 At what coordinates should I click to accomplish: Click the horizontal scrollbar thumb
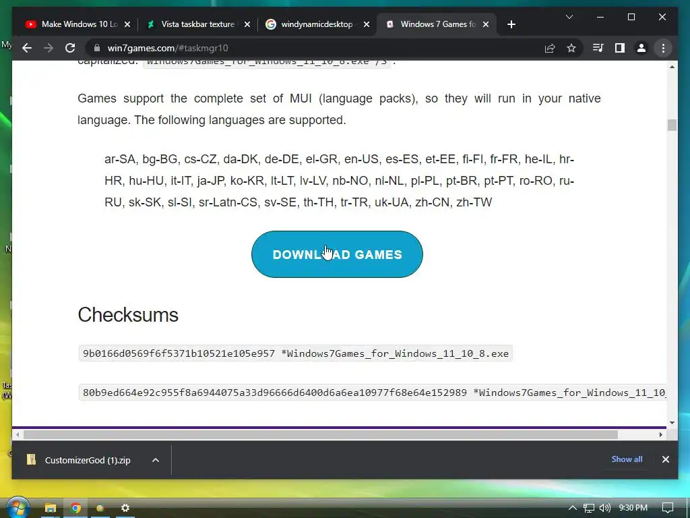(x=320, y=435)
